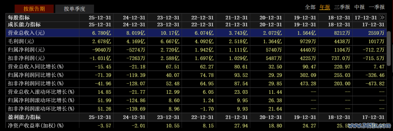The image size is (393, 131).
Task: Click the -1.031亿 value in 扣非净利润 row
Action: (x=100, y=58)
